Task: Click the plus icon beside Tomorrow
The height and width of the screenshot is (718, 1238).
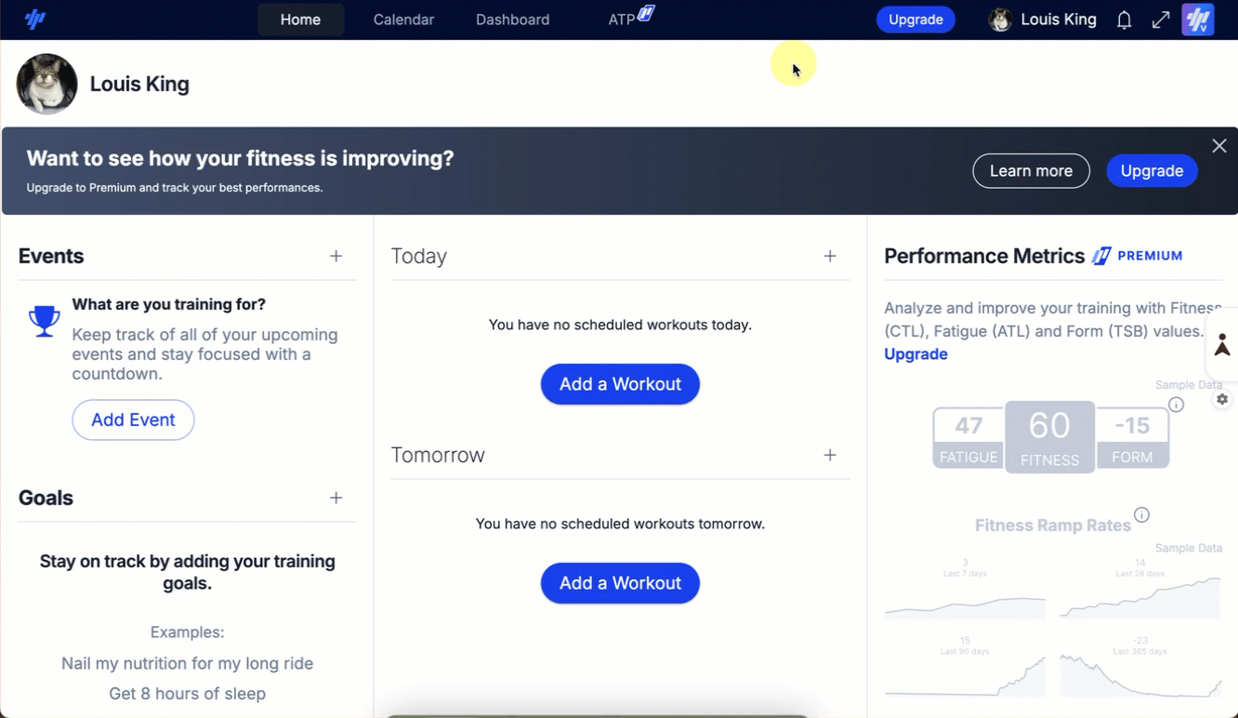Action: pyautogui.click(x=830, y=455)
